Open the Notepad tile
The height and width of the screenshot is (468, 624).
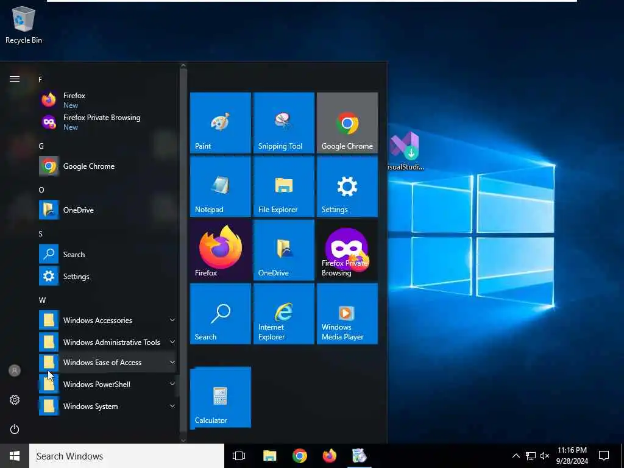tap(221, 186)
